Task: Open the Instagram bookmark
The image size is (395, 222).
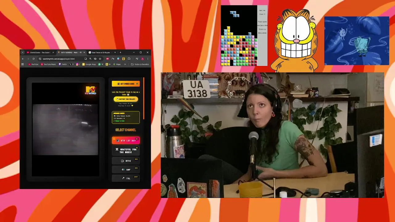Action: coord(78,64)
